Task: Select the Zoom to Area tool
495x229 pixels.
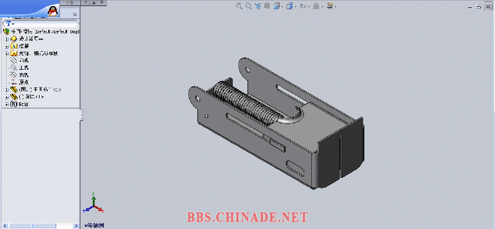Action: coord(249,6)
